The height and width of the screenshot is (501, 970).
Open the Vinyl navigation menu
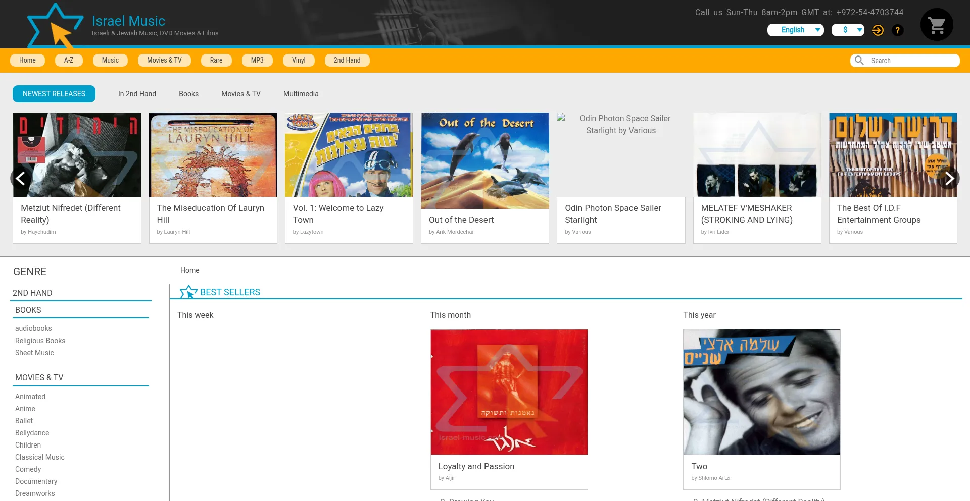click(x=298, y=60)
